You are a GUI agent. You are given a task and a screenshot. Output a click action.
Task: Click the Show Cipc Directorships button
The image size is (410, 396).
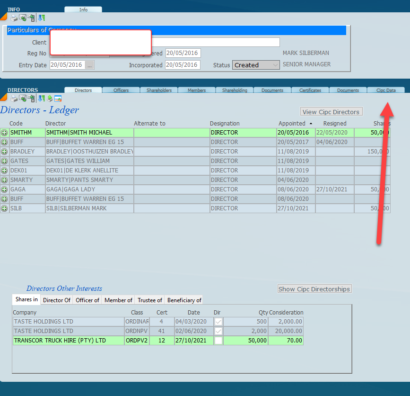tap(314, 289)
